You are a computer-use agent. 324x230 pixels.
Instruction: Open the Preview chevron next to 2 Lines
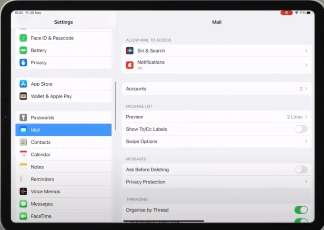pos(306,117)
